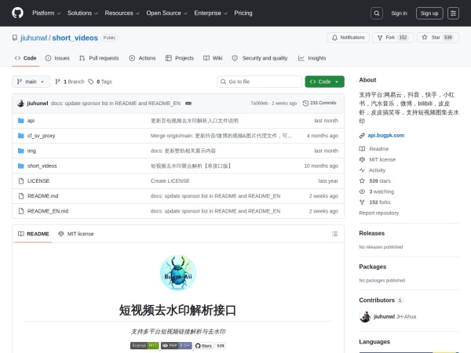The image size is (471, 353).
Task: Click the star icon beside 539 stars
Action: pos(362,180)
